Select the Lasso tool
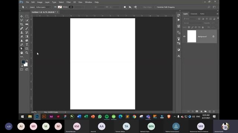The height and width of the screenshot is (133, 238). (22, 20)
